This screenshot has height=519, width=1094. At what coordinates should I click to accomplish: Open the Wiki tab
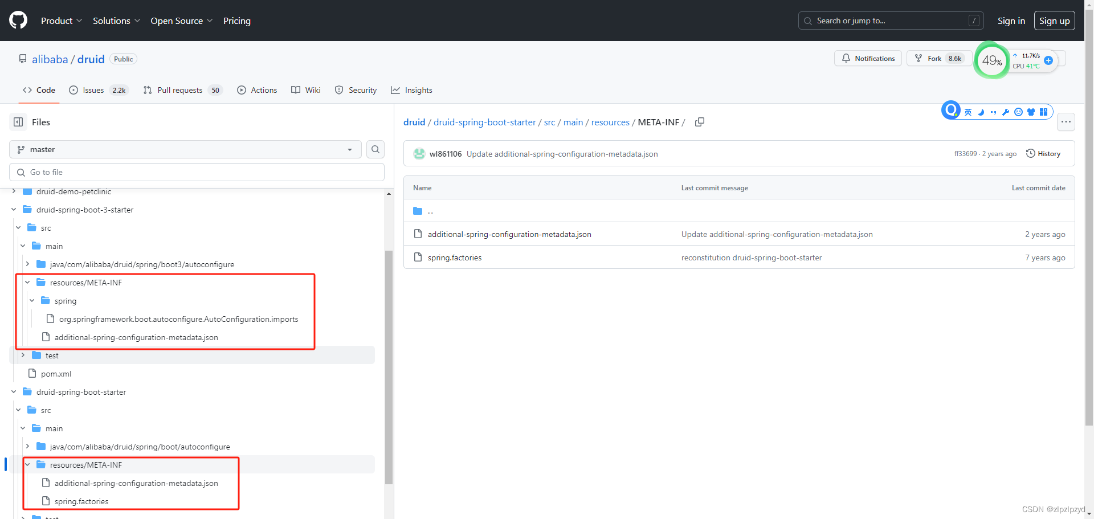click(x=306, y=90)
